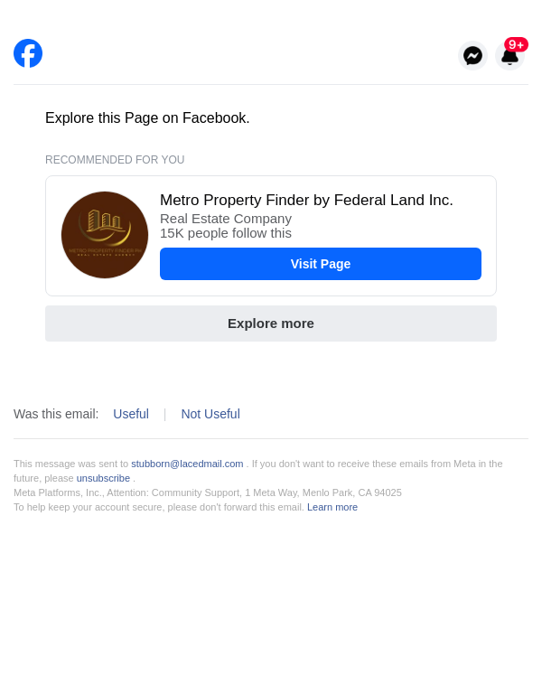This screenshot has height=694, width=542.
Task: Open the Messenger icon
Action: (472, 55)
